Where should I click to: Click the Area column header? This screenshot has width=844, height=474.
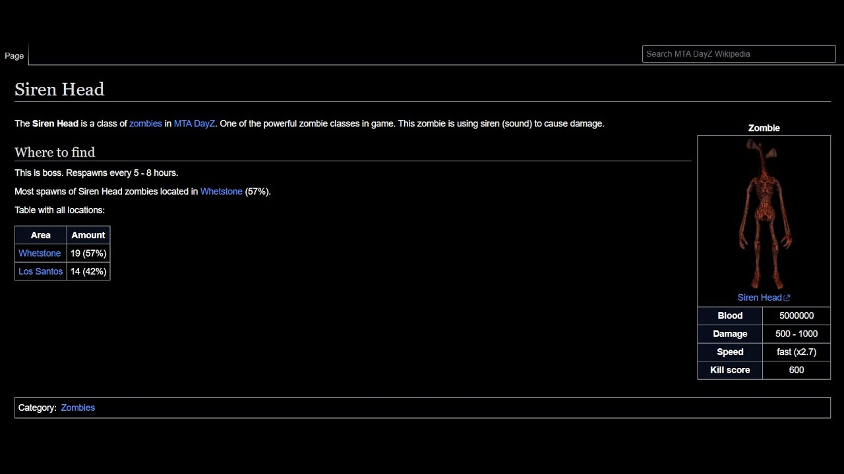coord(41,235)
